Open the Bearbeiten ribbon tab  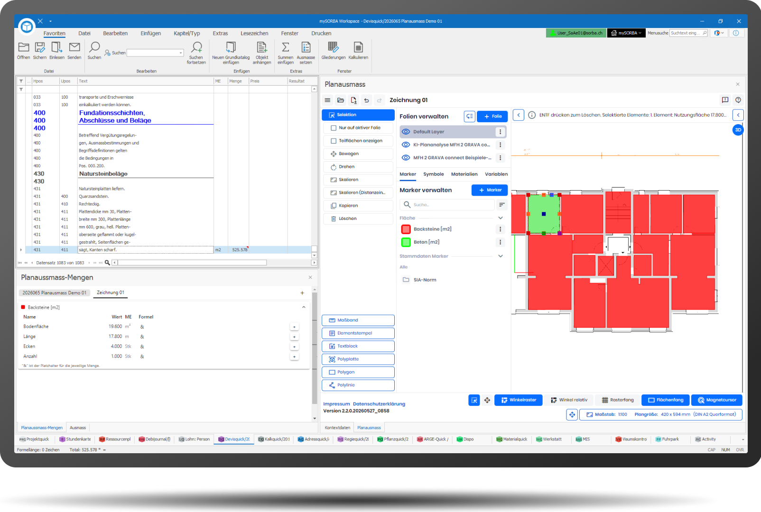(115, 34)
